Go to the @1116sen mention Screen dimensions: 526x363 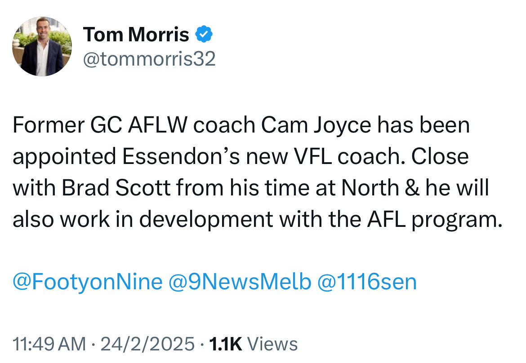point(367,282)
